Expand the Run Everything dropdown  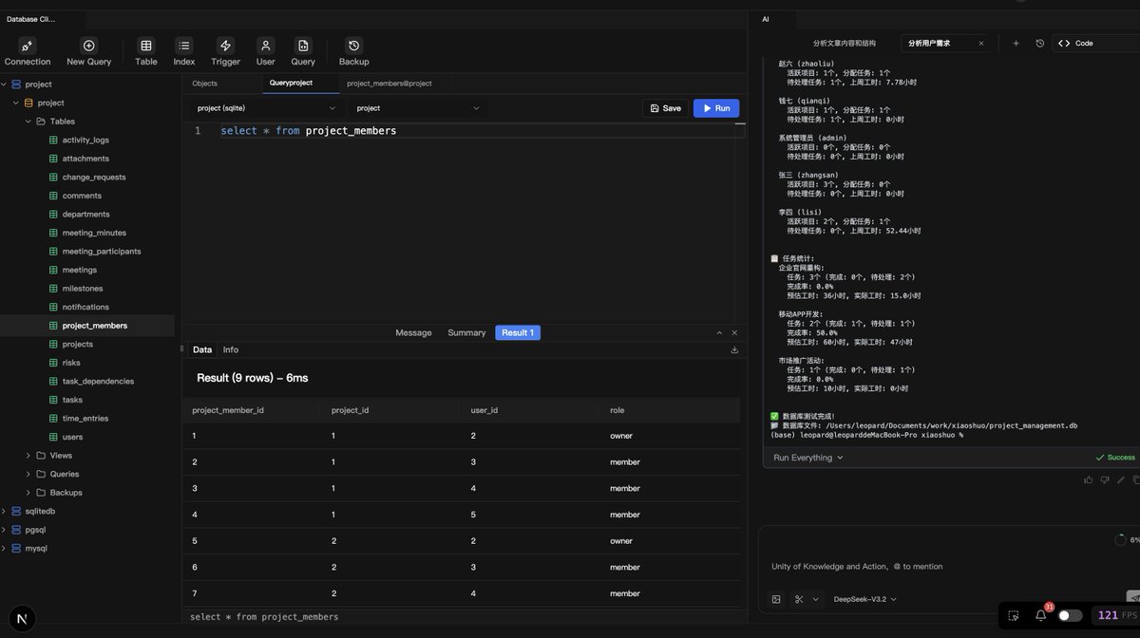pyautogui.click(x=808, y=458)
